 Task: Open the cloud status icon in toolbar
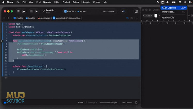click(123, 11)
